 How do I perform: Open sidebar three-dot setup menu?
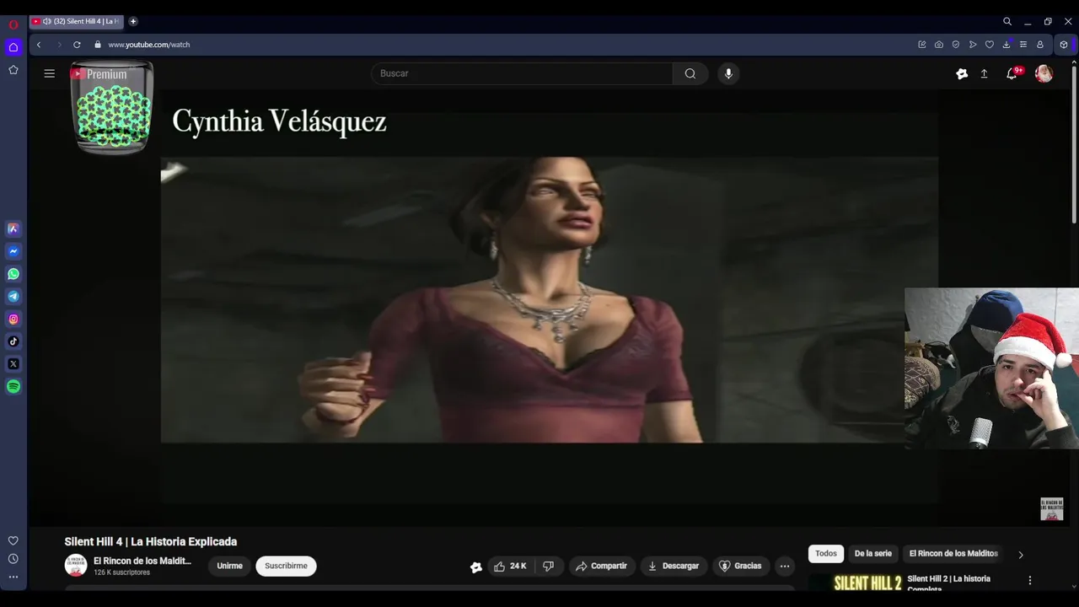(13, 577)
